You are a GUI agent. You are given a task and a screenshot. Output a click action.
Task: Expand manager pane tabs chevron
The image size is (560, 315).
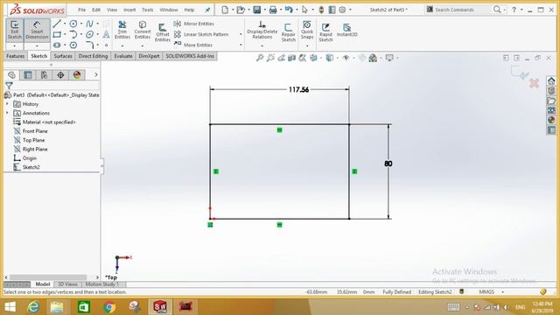click(x=95, y=74)
